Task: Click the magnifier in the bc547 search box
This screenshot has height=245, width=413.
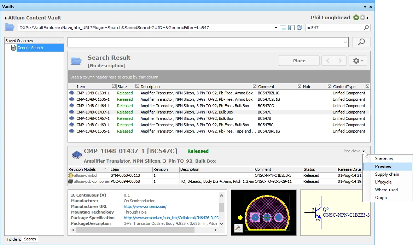Action: (366, 27)
